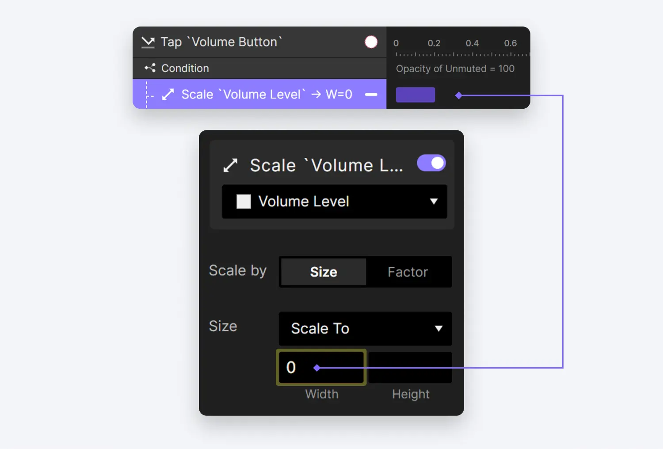The width and height of the screenshot is (663, 449).
Task: Click the arrow on the Scale To dropdown
Action: [438, 328]
